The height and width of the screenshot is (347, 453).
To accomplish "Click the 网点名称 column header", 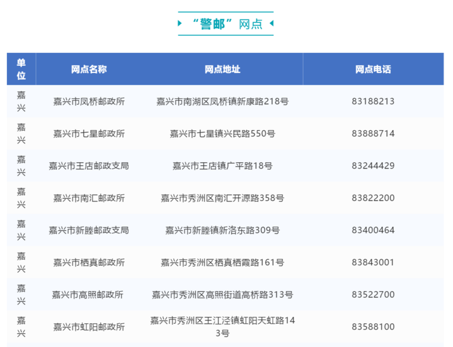I will coord(89,69).
